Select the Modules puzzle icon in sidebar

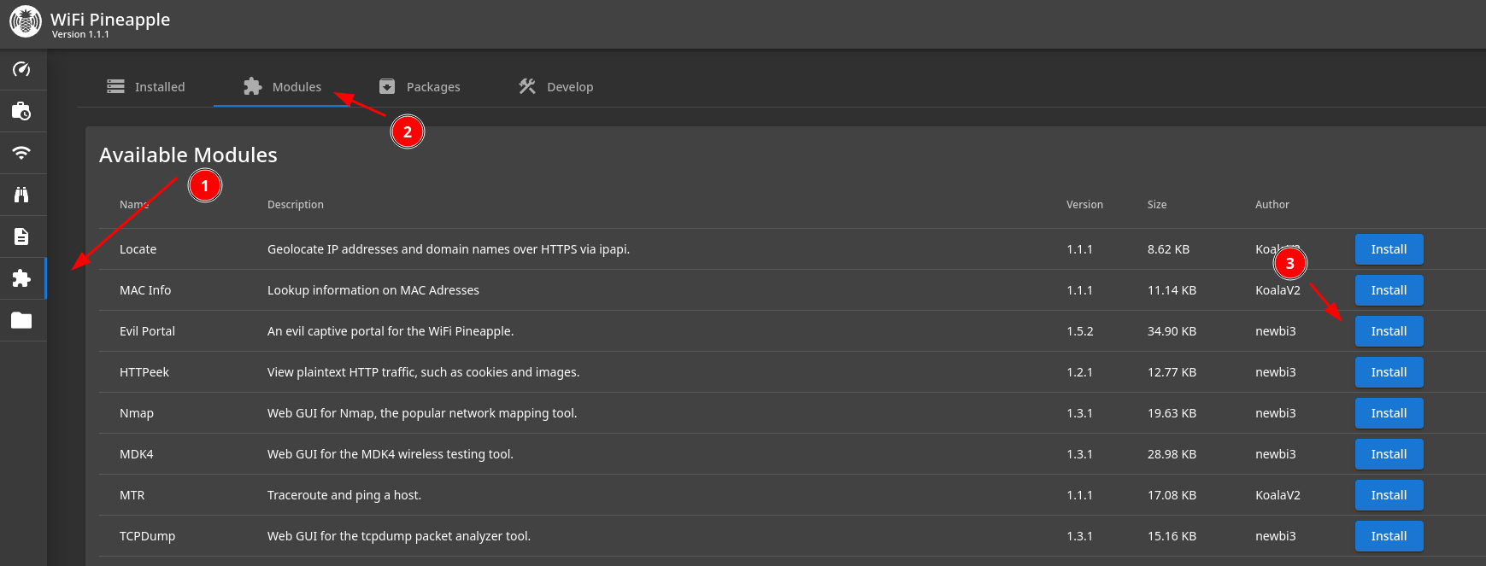click(22, 278)
